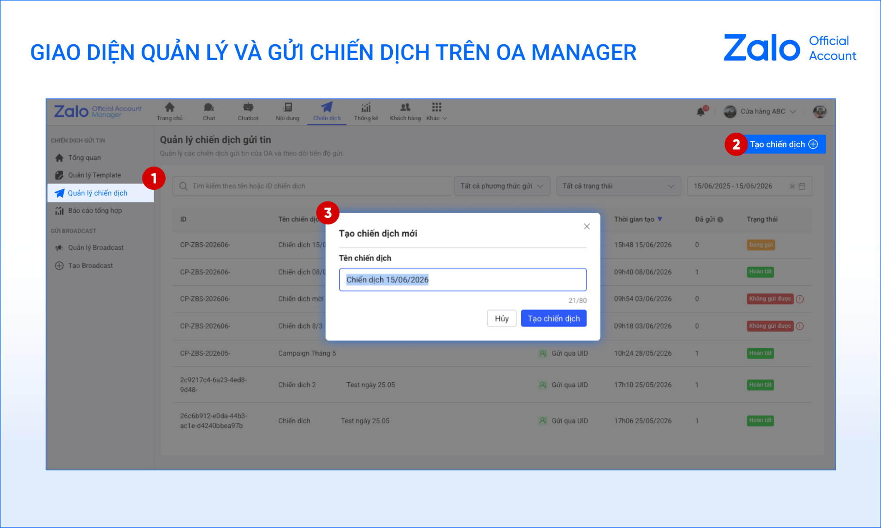Click the Trạng thái column header

point(762,219)
